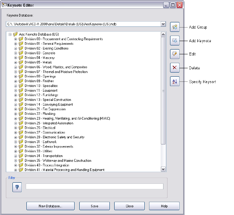Click the database path text in the combo box
The width and height of the screenshot is (234, 215).
click(x=62, y=24)
